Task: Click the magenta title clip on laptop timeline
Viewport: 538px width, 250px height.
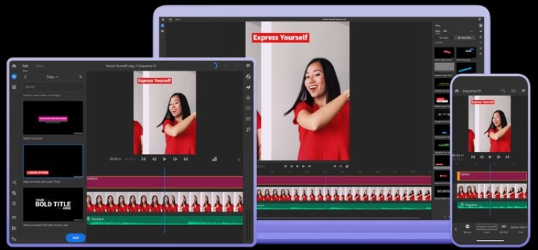Action: (x=344, y=180)
